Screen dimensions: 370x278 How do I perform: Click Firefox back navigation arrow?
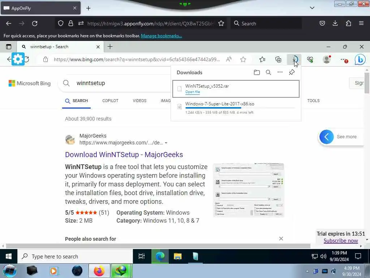(9, 24)
